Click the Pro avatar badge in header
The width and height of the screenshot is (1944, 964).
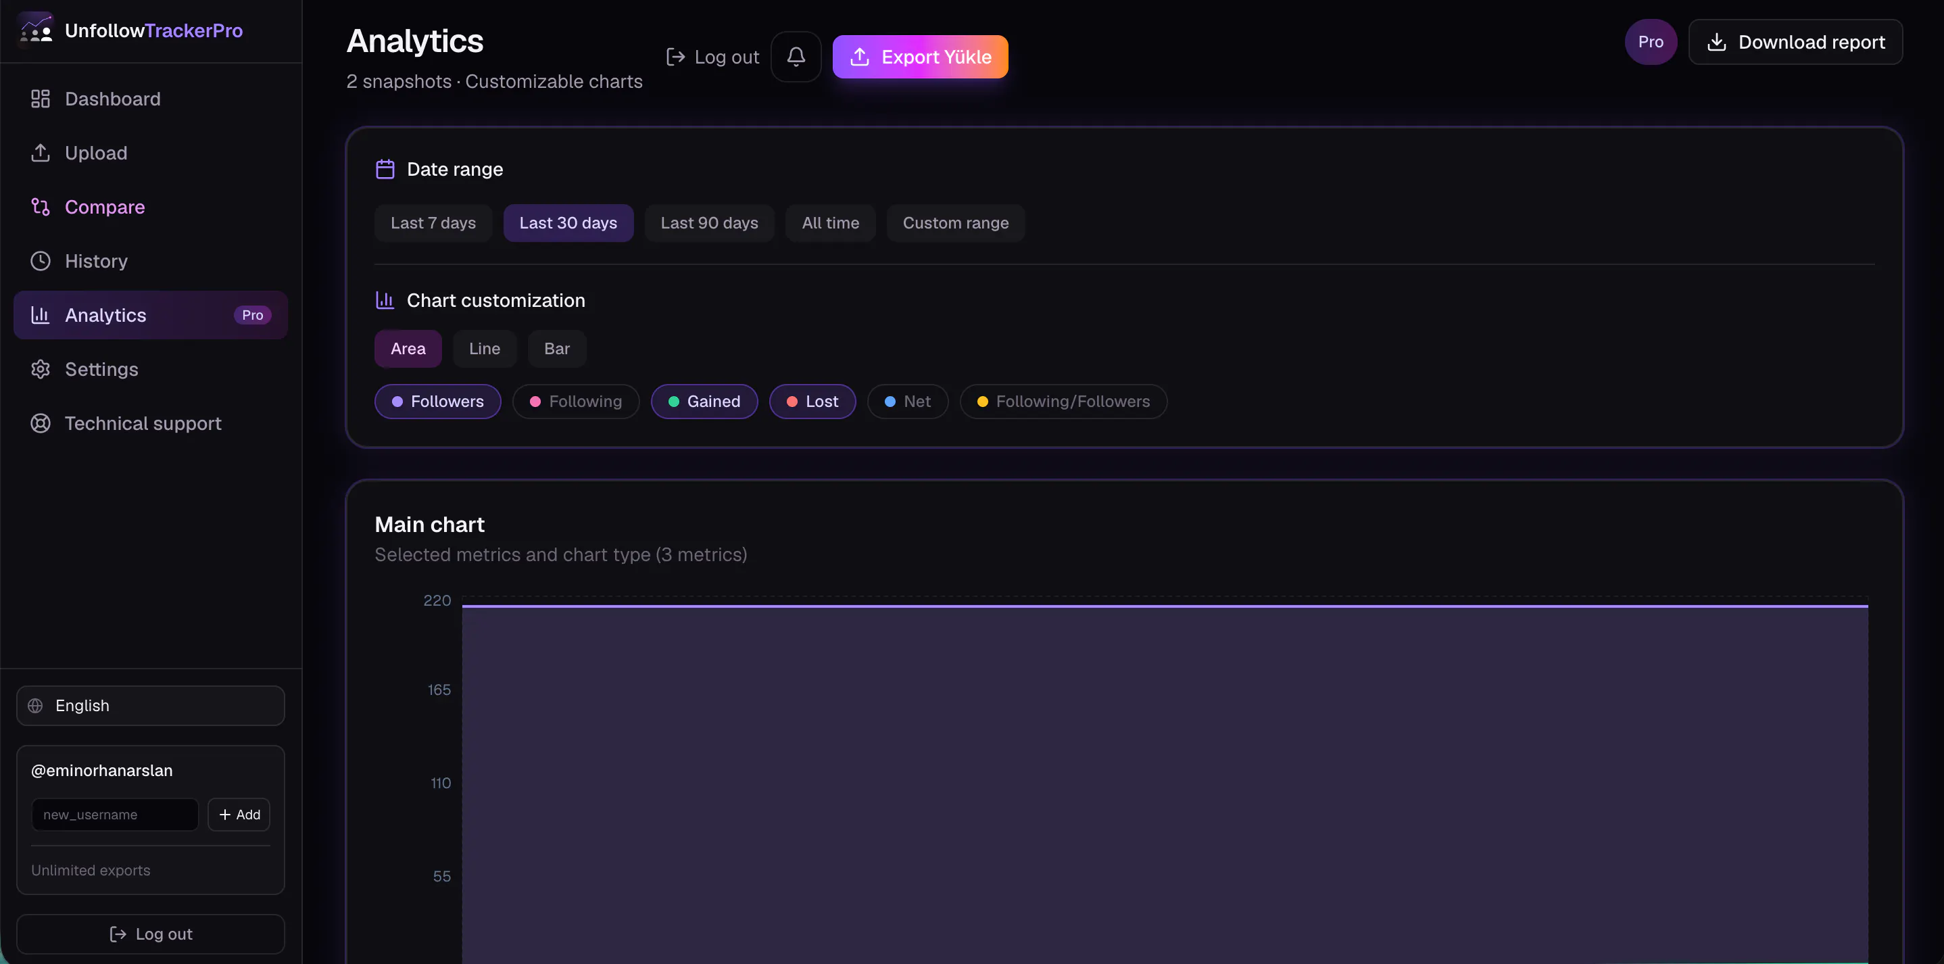pyautogui.click(x=1651, y=43)
